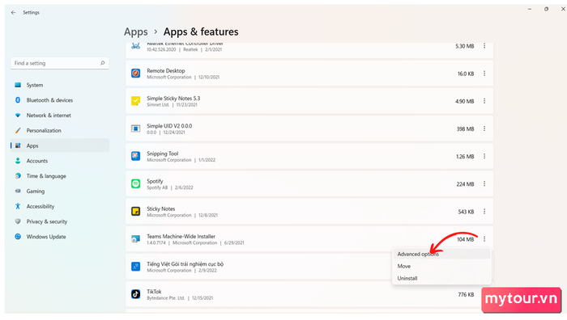Viewport: 567px width, 320px height.
Task: Click the Remote Desktop app icon
Action: 135,74
